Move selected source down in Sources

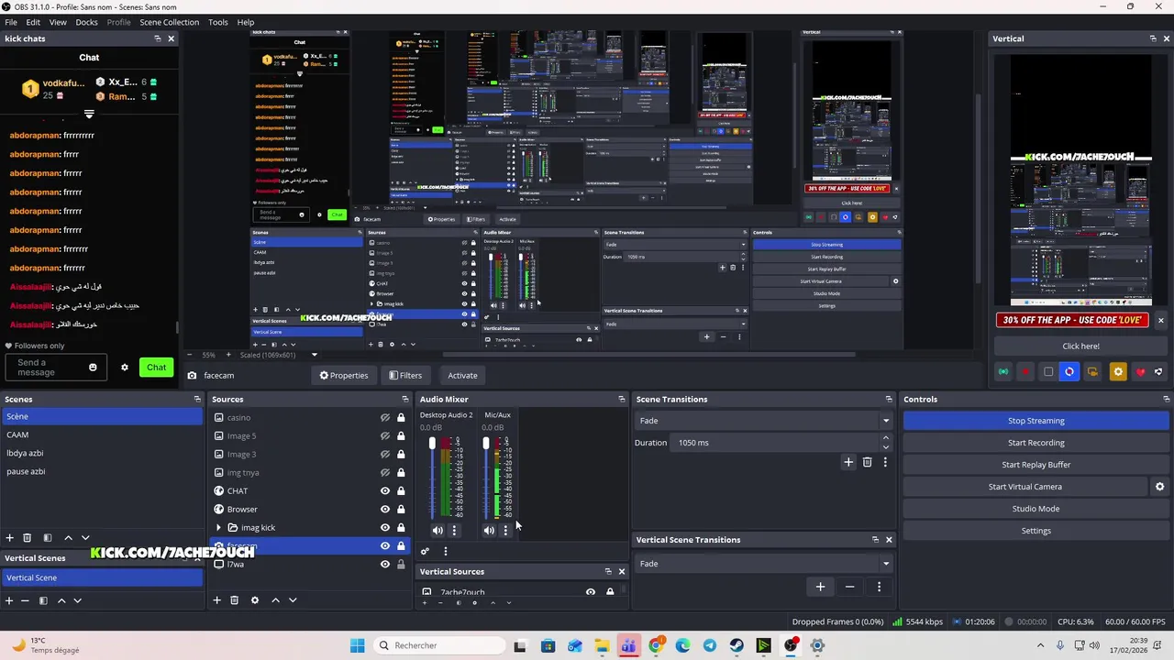pos(293,600)
